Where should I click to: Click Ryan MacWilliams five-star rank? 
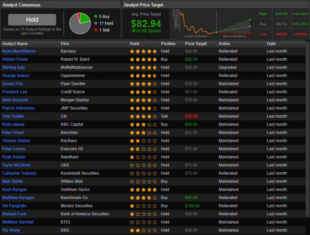coord(143,51)
